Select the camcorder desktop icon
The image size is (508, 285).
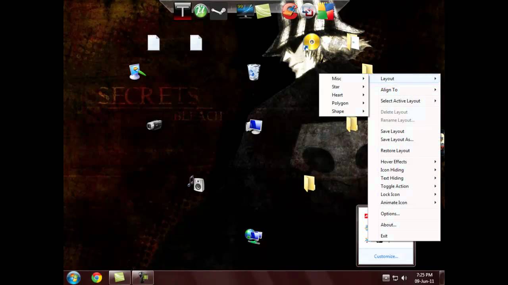click(x=154, y=125)
